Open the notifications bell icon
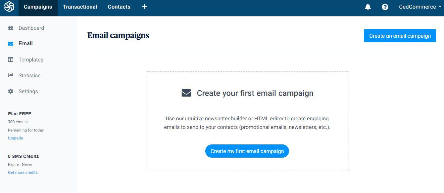Viewport: 444px width, 193px height. pyautogui.click(x=368, y=7)
